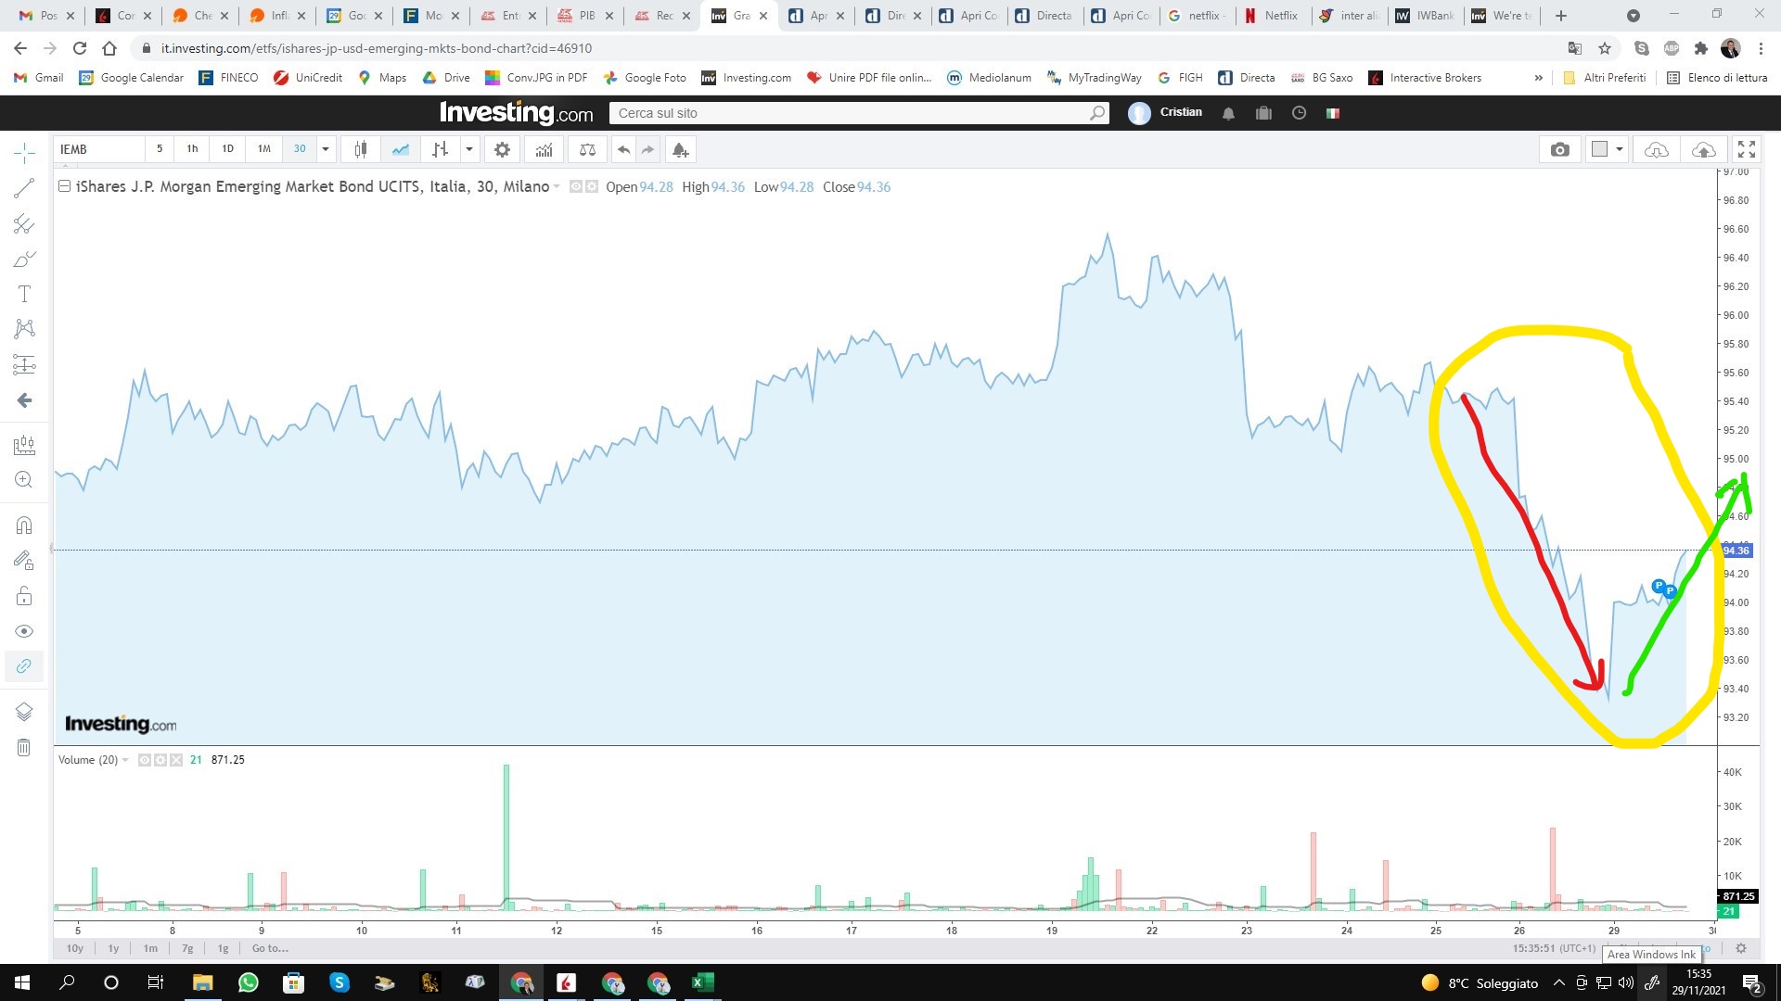This screenshot has height=1001, width=1781.
Task: Toggle the link drawings sync icon
Action: click(x=24, y=665)
